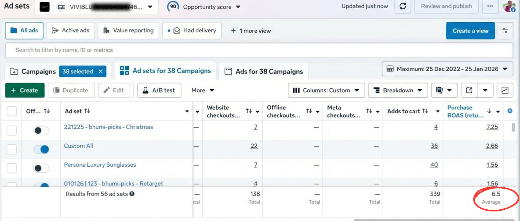The height and width of the screenshot is (221, 520).
Task: Sort Offline checkouts column
Action: coord(309,111)
